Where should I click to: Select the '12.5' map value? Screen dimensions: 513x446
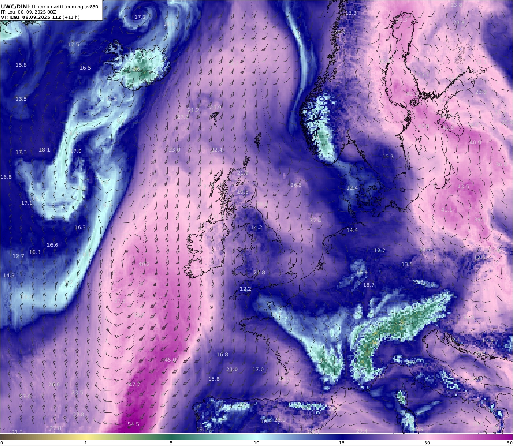(x=73, y=45)
